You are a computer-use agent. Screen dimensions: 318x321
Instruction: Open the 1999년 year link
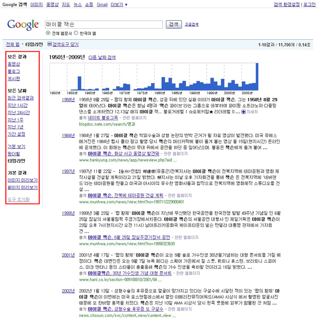coord(68,213)
